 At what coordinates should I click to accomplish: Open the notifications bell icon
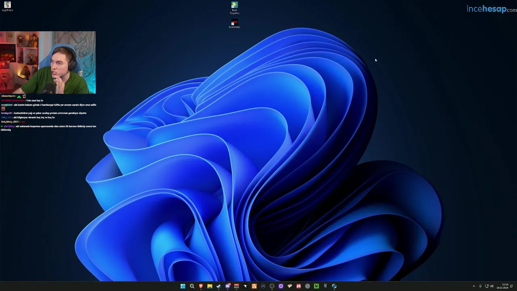coord(511,286)
